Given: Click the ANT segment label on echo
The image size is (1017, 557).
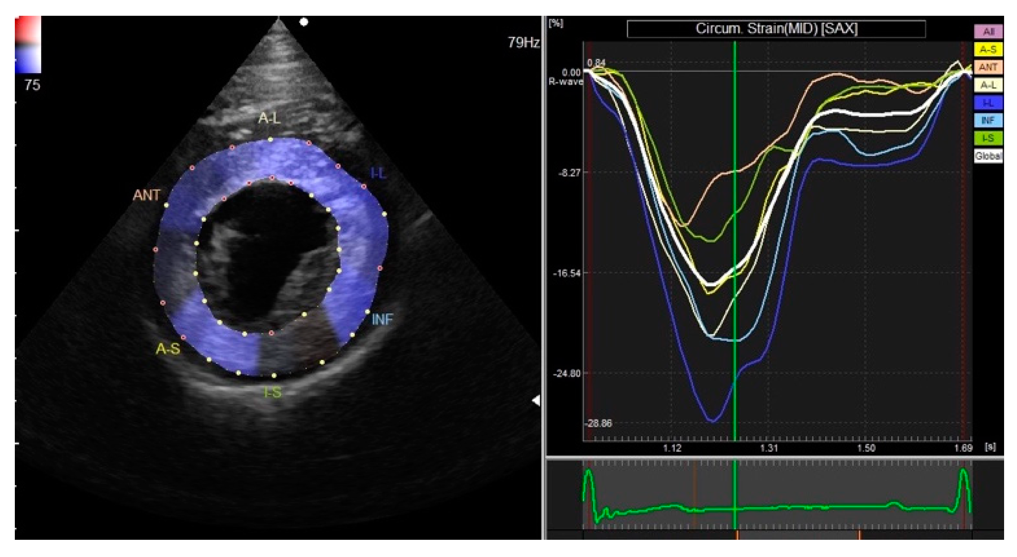Looking at the screenshot, I should [x=146, y=195].
